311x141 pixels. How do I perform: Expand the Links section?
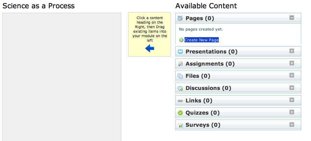click(x=292, y=100)
